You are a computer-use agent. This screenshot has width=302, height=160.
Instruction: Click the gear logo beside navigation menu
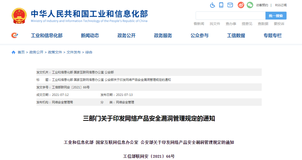pyautogui.click(x=14, y=35)
